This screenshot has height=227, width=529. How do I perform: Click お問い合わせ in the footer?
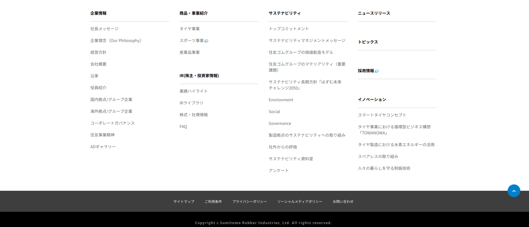coord(343,202)
